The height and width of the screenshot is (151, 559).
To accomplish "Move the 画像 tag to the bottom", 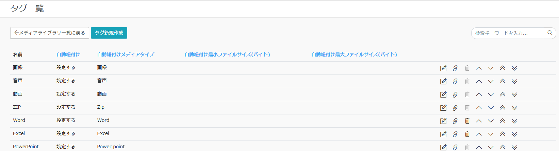I will (514, 68).
